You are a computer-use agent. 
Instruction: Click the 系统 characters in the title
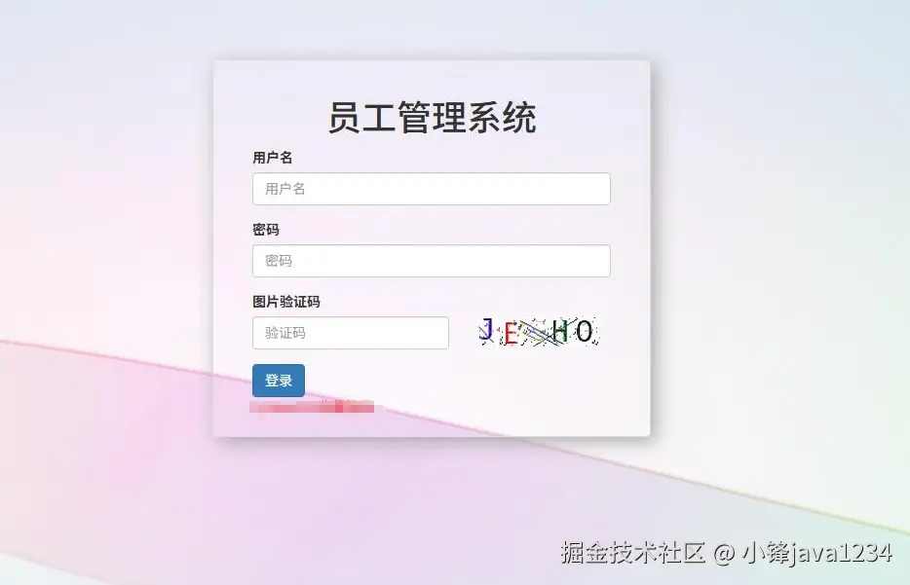coord(502,117)
